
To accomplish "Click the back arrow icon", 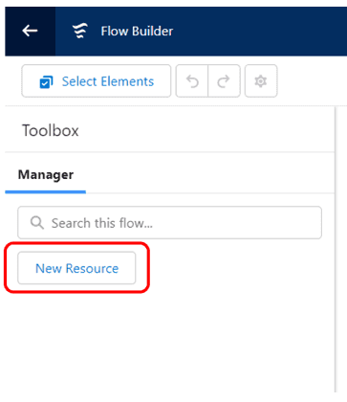I will [30, 31].
